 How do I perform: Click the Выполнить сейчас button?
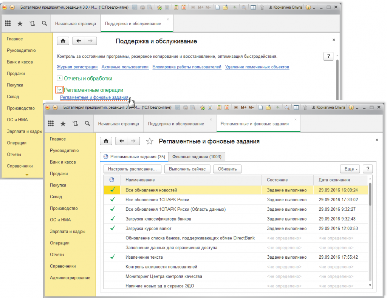coord(187,169)
